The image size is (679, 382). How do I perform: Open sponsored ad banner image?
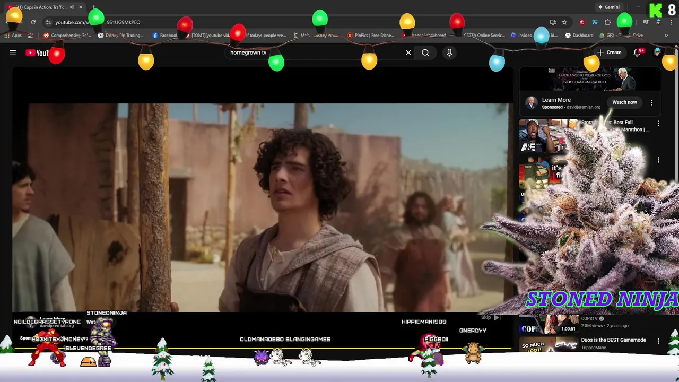pos(590,80)
